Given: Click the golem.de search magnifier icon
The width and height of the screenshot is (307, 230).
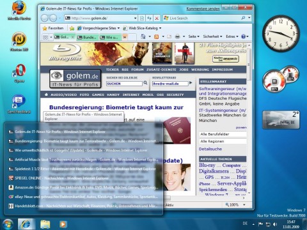Looking at the screenshot, I should (x=145, y=83).
